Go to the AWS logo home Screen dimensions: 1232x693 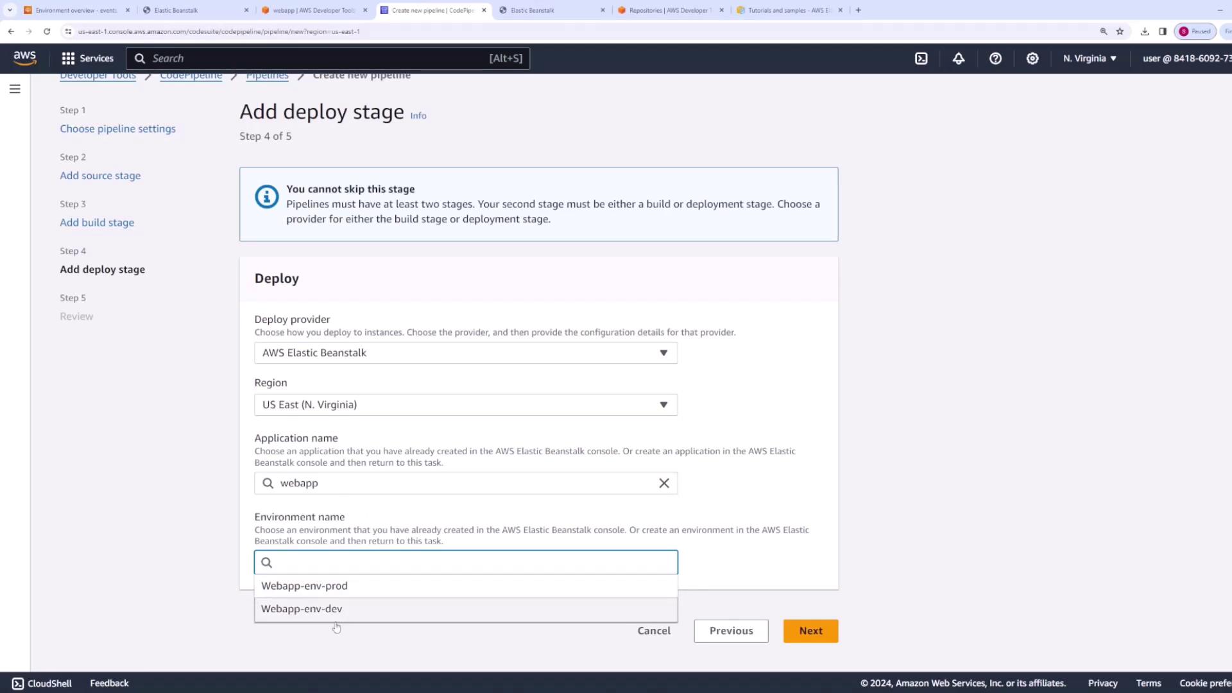tap(25, 58)
